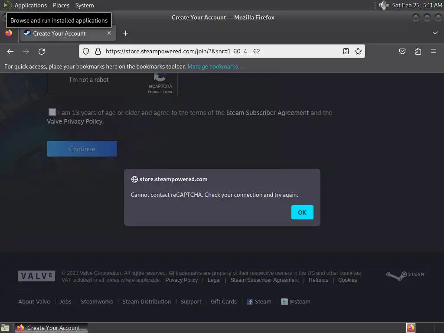Select the Create Your Account tab
Viewport: 444px width, 333px height.
pos(68,33)
